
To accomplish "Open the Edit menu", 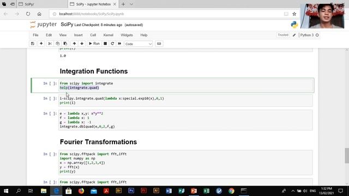I will pyautogui.click(x=49, y=35).
